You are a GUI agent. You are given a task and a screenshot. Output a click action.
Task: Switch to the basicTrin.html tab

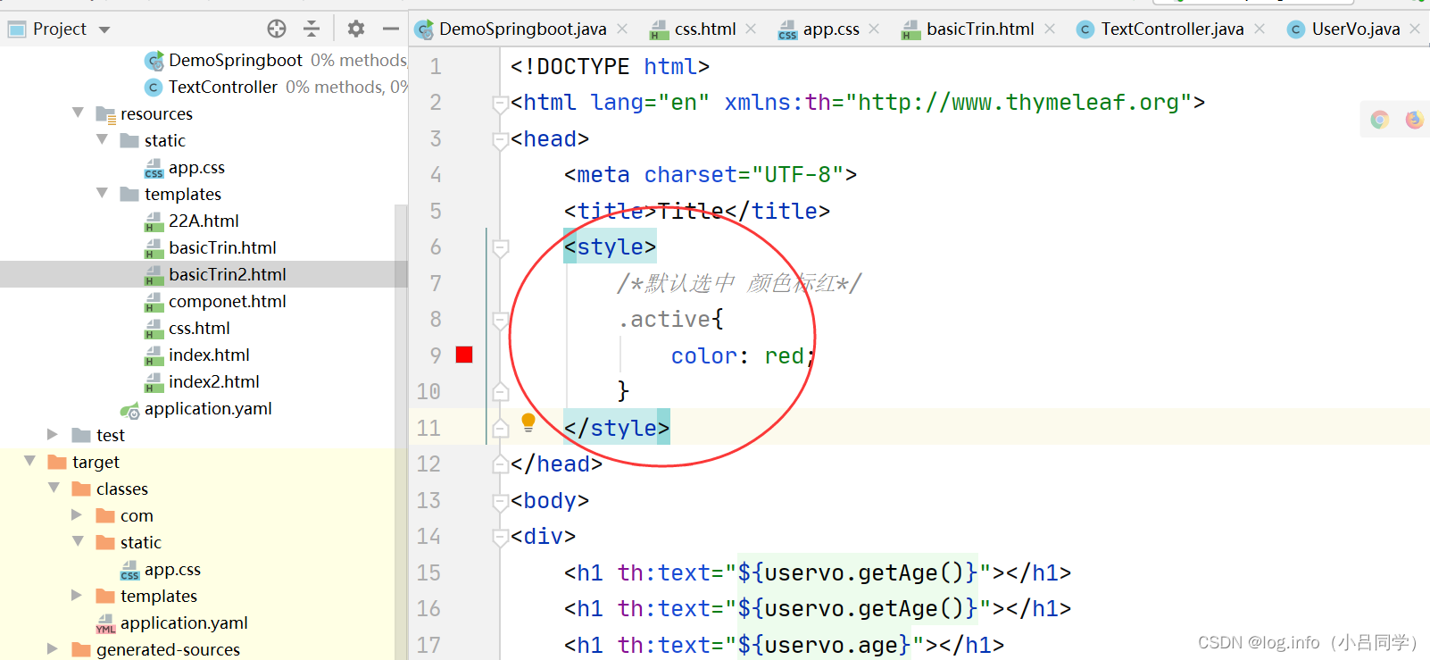point(980,29)
